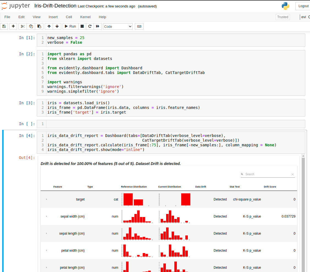Copy the selected cell using copy icon
The image size is (310, 272).
pos(31,26)
